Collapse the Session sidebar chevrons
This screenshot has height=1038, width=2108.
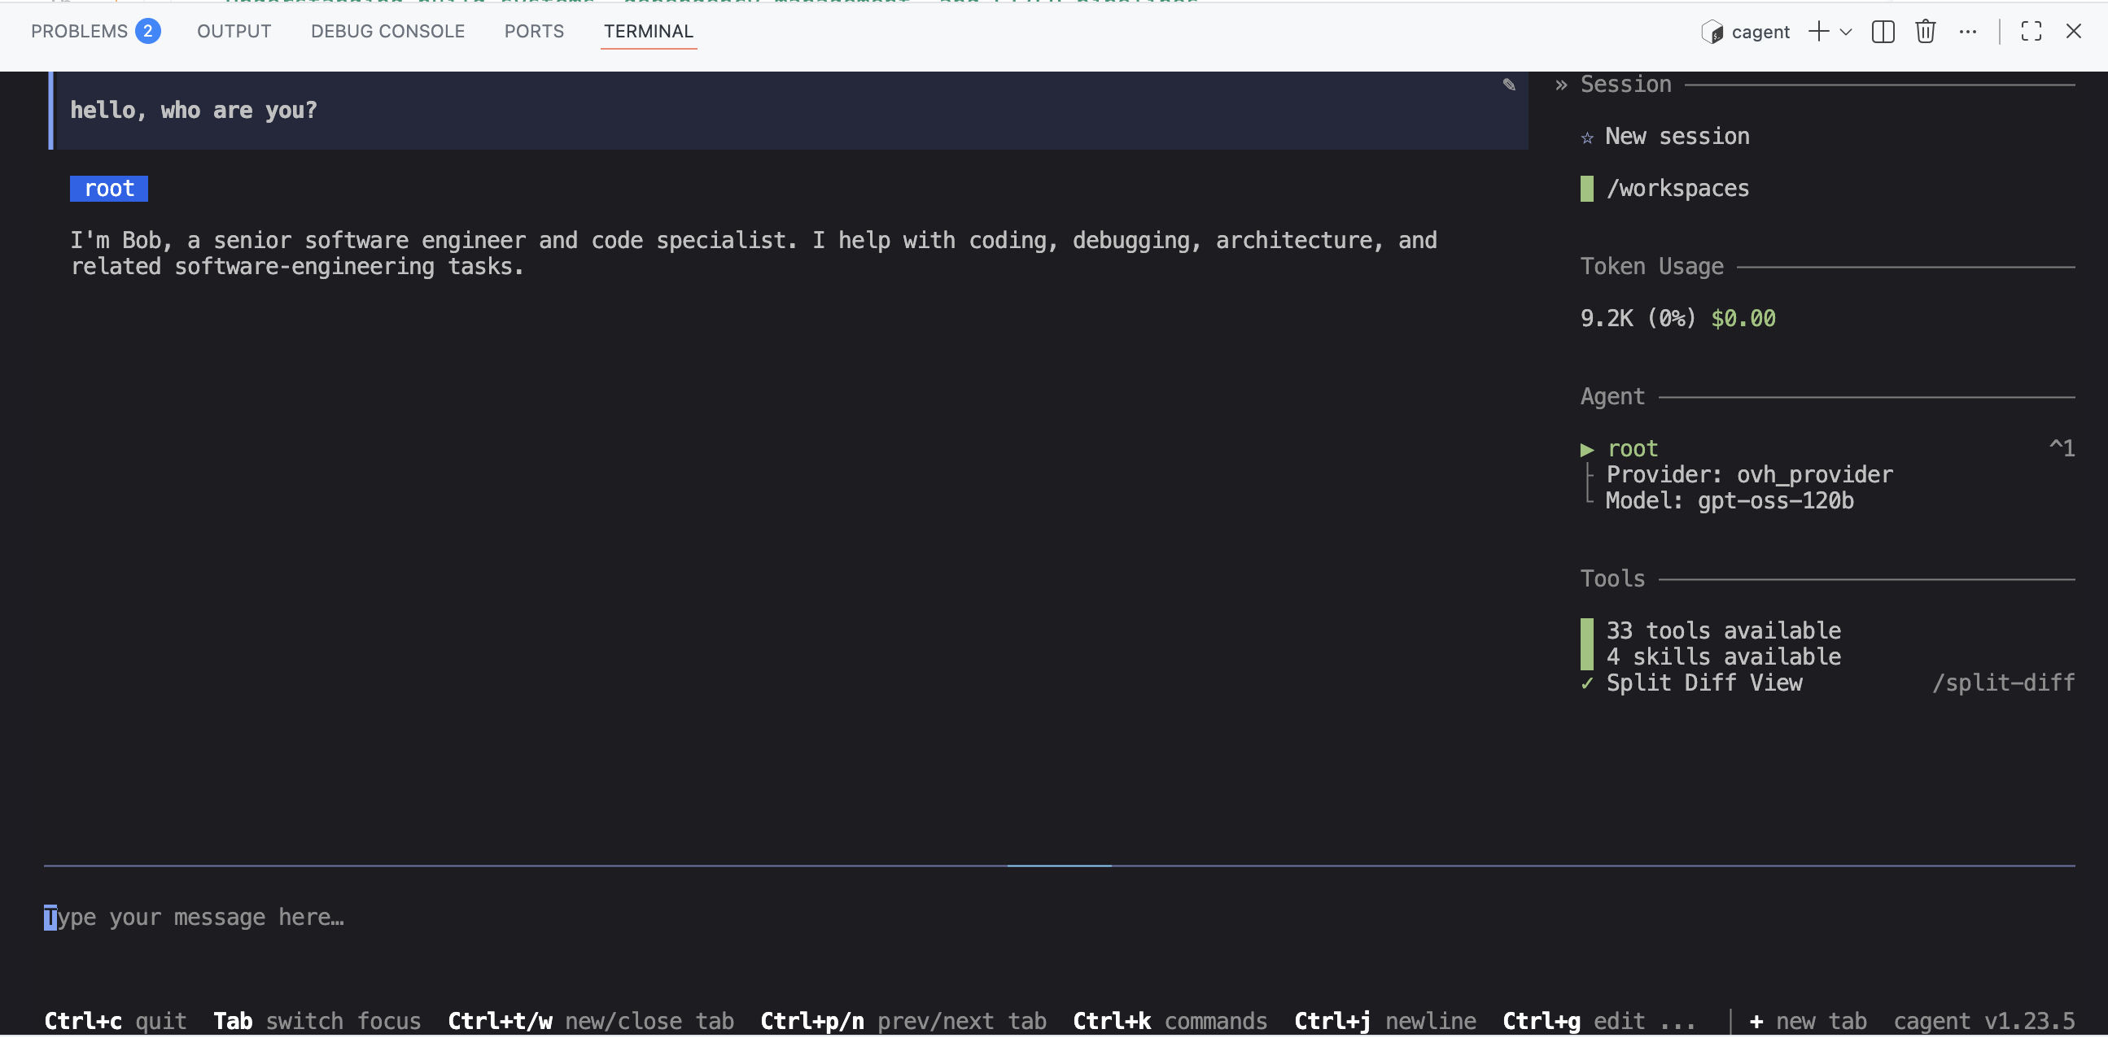[x=1560, y=85]
